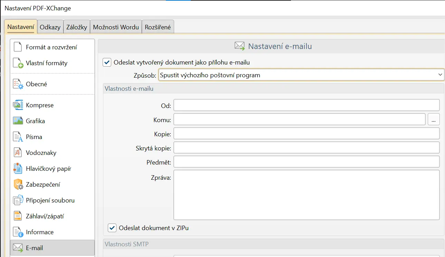
Task: Uncheck Odeslat dokument v ZIPu
Action: tap(112, 228)
